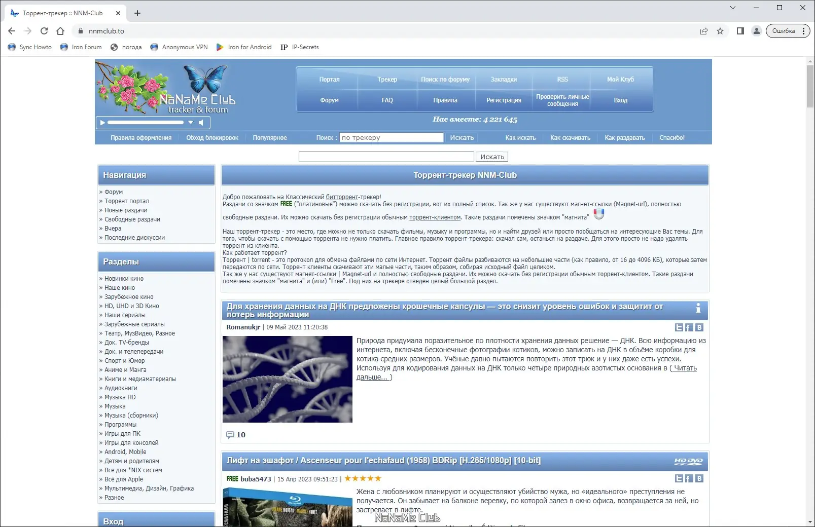Open the Как скачивать link
The width and height of the screenshot is (815, 527).
pos(570,138)
